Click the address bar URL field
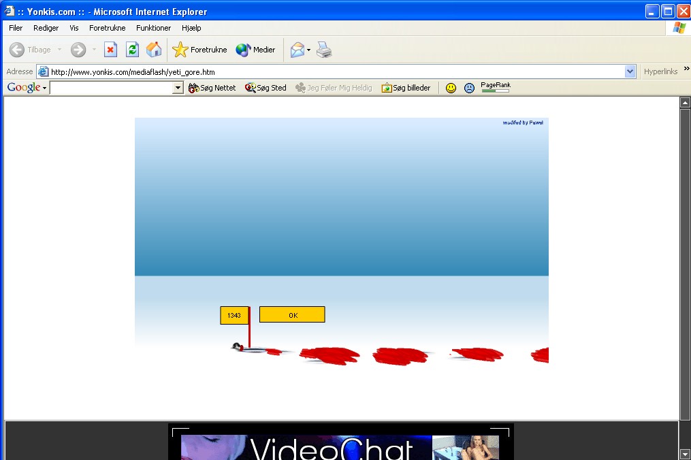Image resolution: width=691 pixels, height=460 pixels. 337,72
